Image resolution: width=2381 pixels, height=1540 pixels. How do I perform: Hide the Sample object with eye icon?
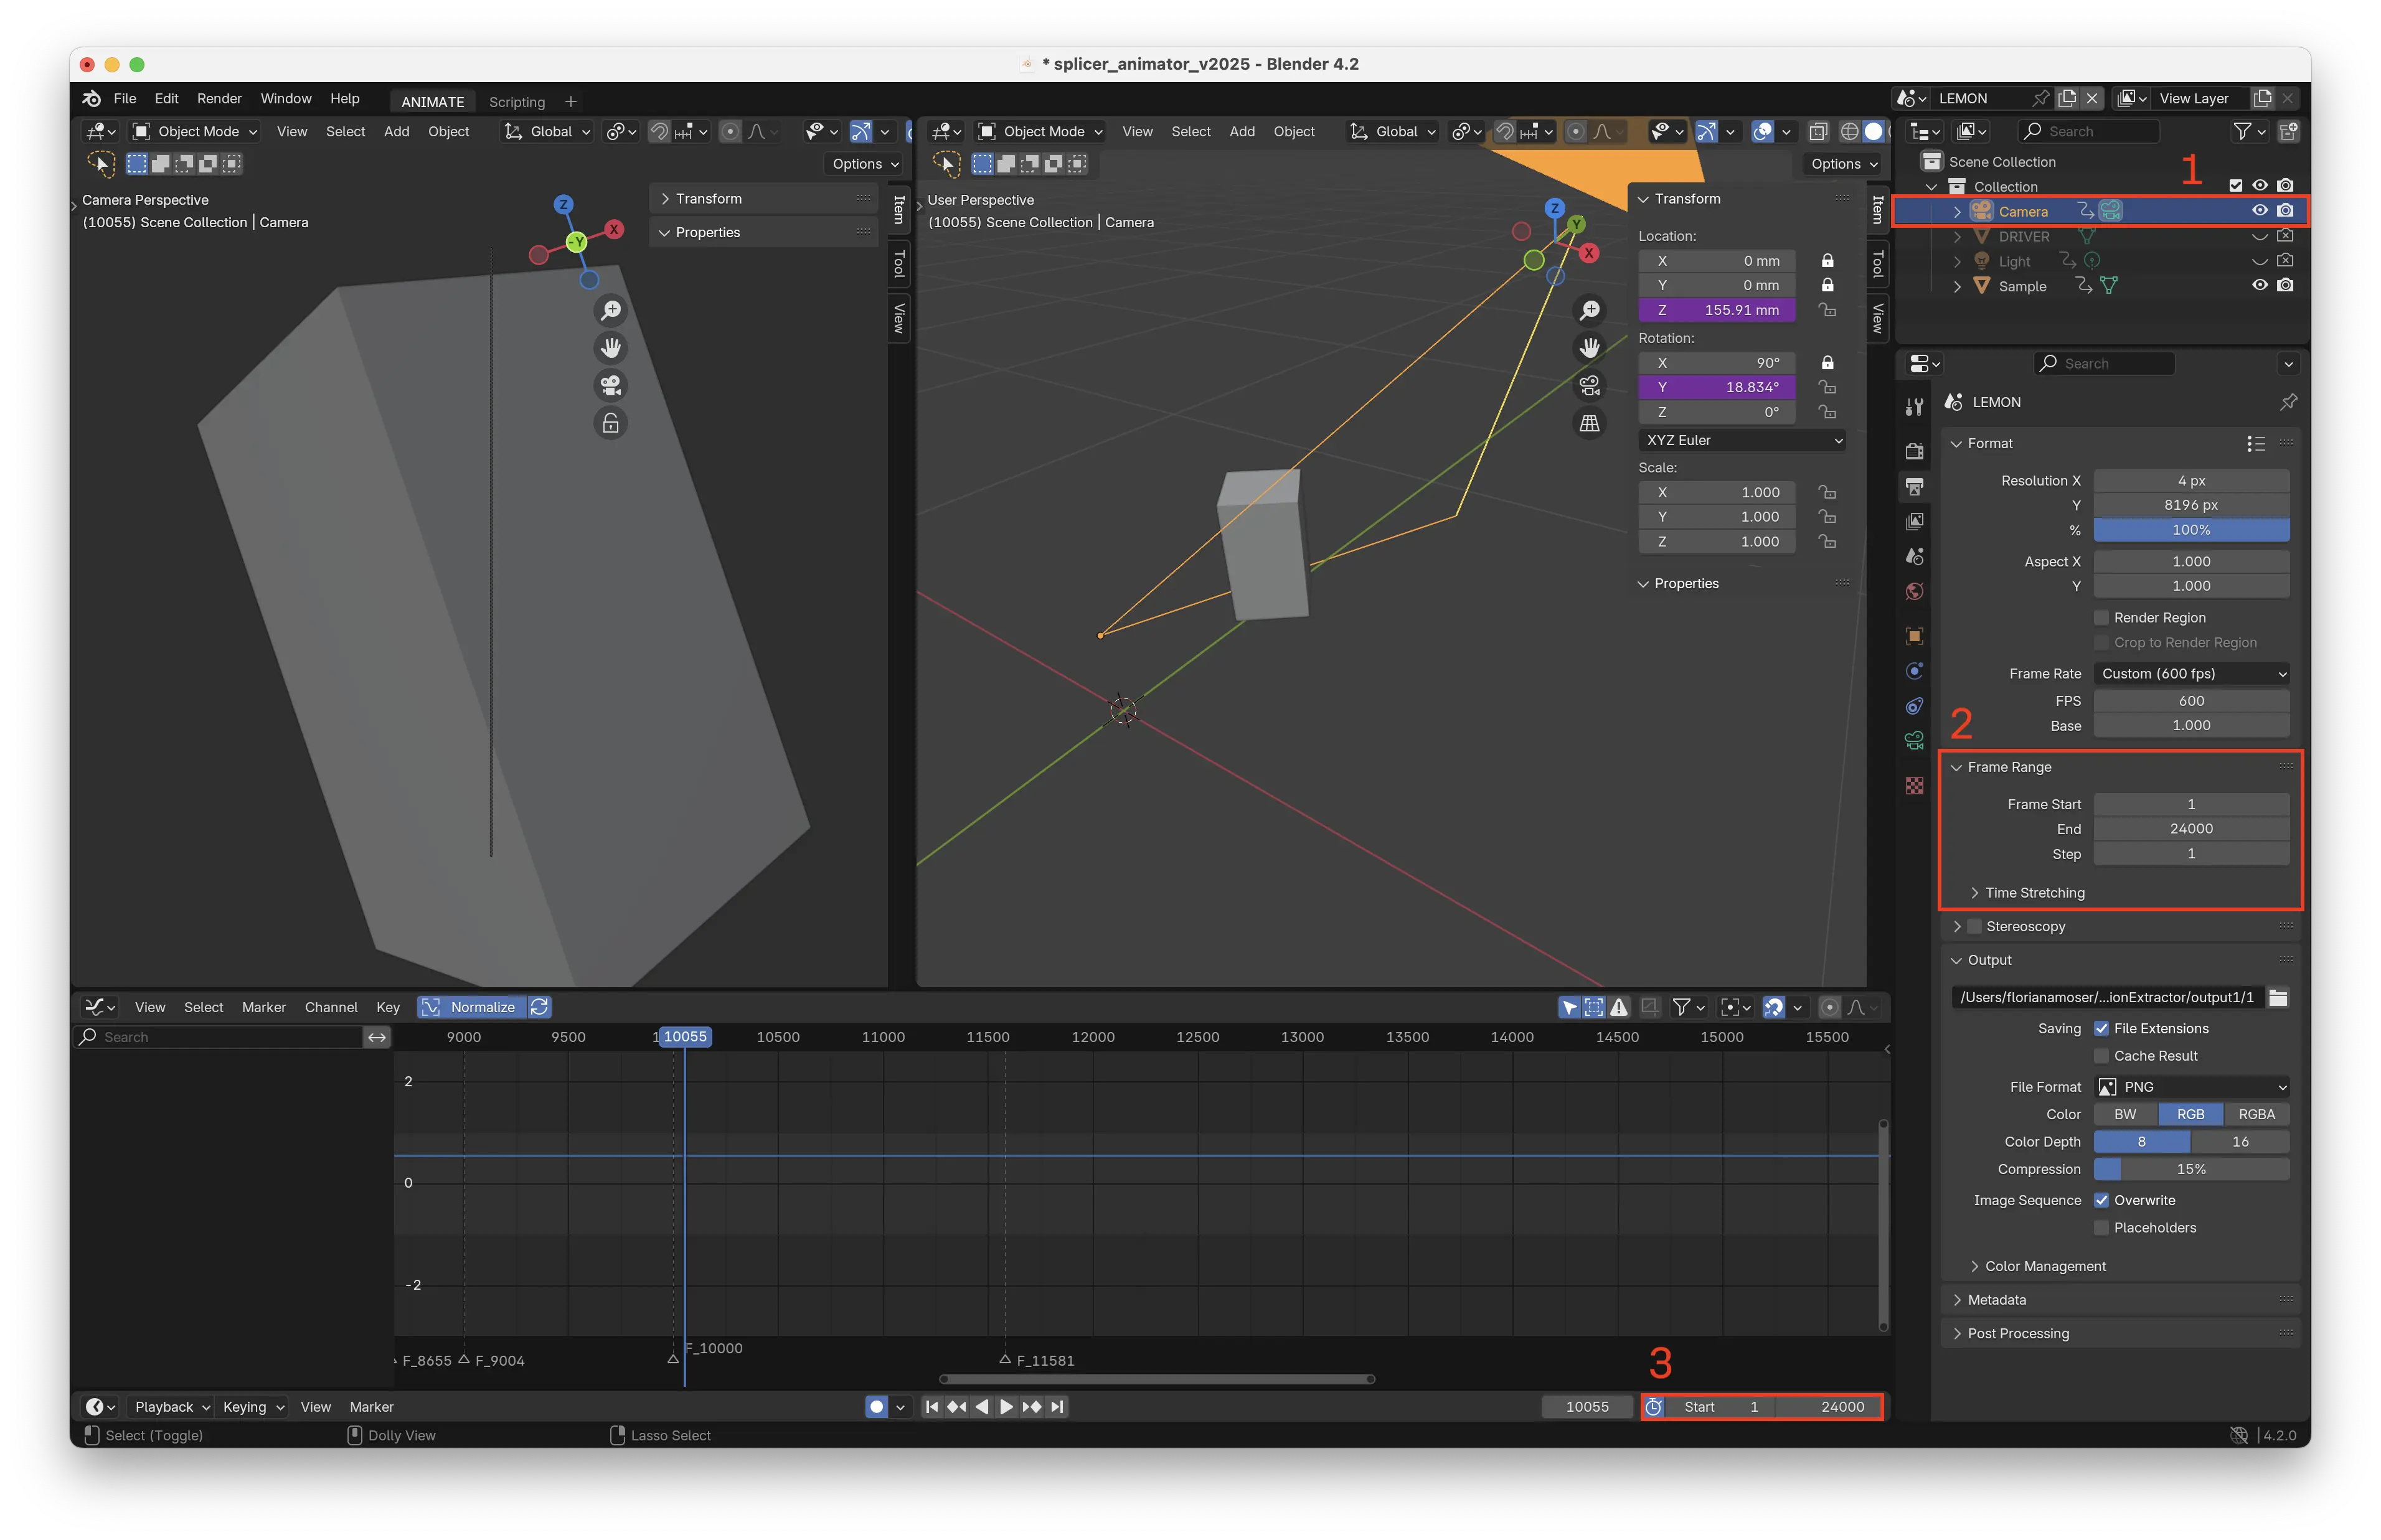(x=2259, y=285)
